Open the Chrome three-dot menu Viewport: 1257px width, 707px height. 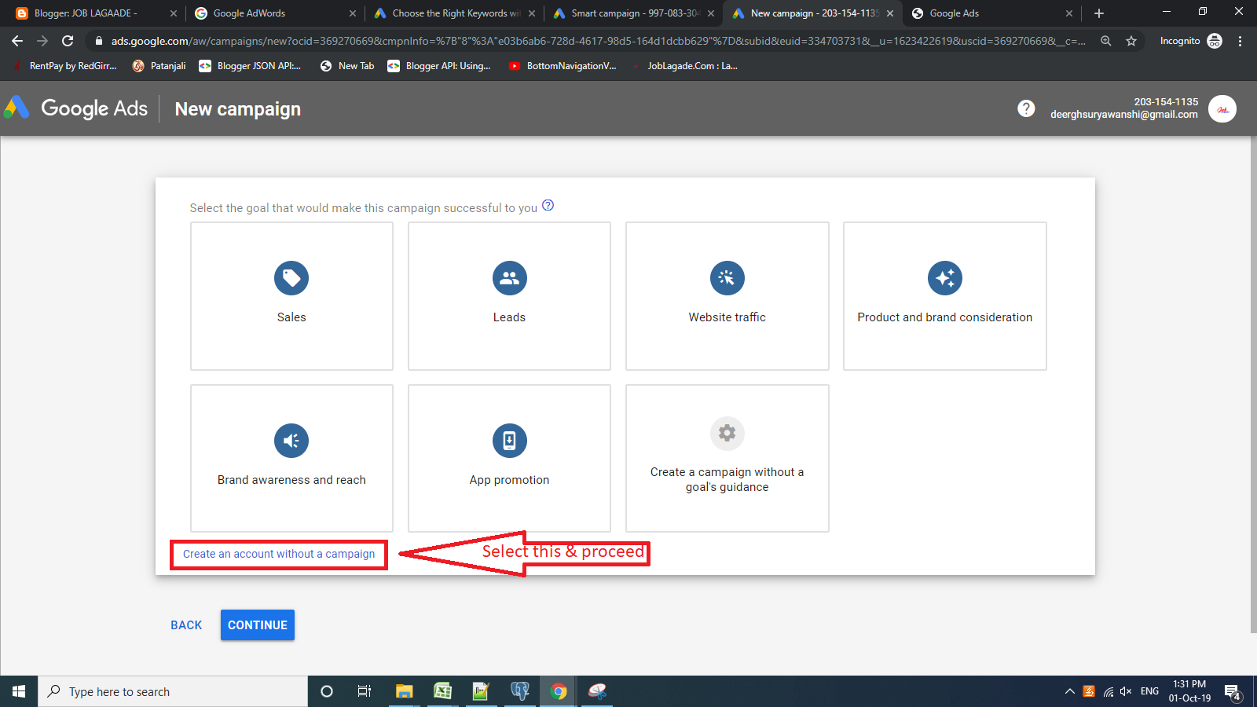coord(1240,41)
